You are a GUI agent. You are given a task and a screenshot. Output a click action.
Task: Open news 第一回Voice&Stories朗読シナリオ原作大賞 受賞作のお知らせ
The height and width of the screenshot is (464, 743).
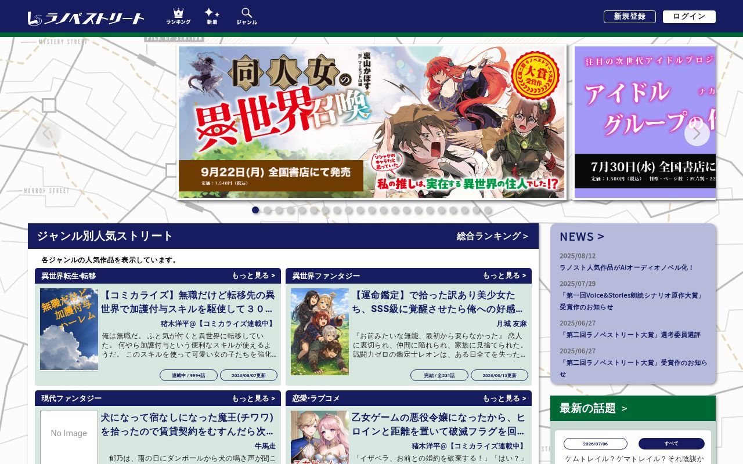pos(632,301)
